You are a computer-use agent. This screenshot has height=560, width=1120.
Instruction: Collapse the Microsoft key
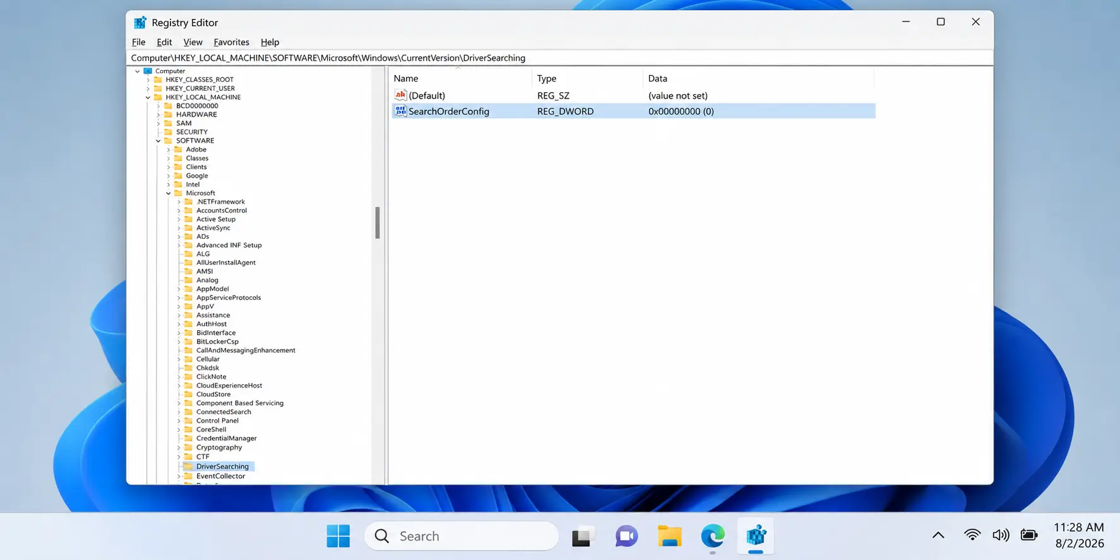(x=169, y=193)
